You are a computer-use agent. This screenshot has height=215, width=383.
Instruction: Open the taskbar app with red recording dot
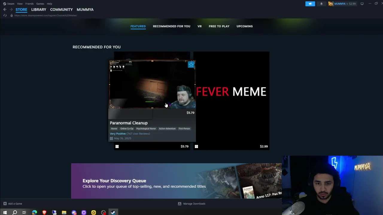click(x=104, y=212)
